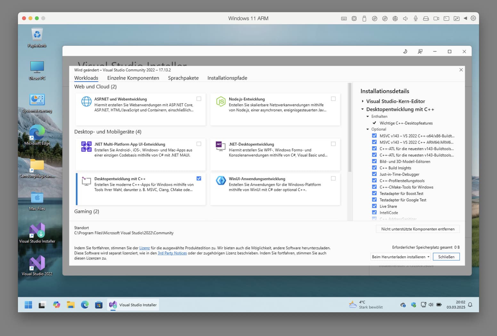Viewport: 497px width, 336px height.
Task: Open Papierkorb desktop icon
Action: (x=37, y=38)
